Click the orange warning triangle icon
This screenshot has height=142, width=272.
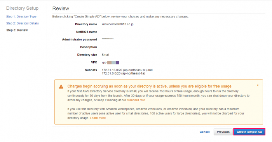[x=61, y=87]
